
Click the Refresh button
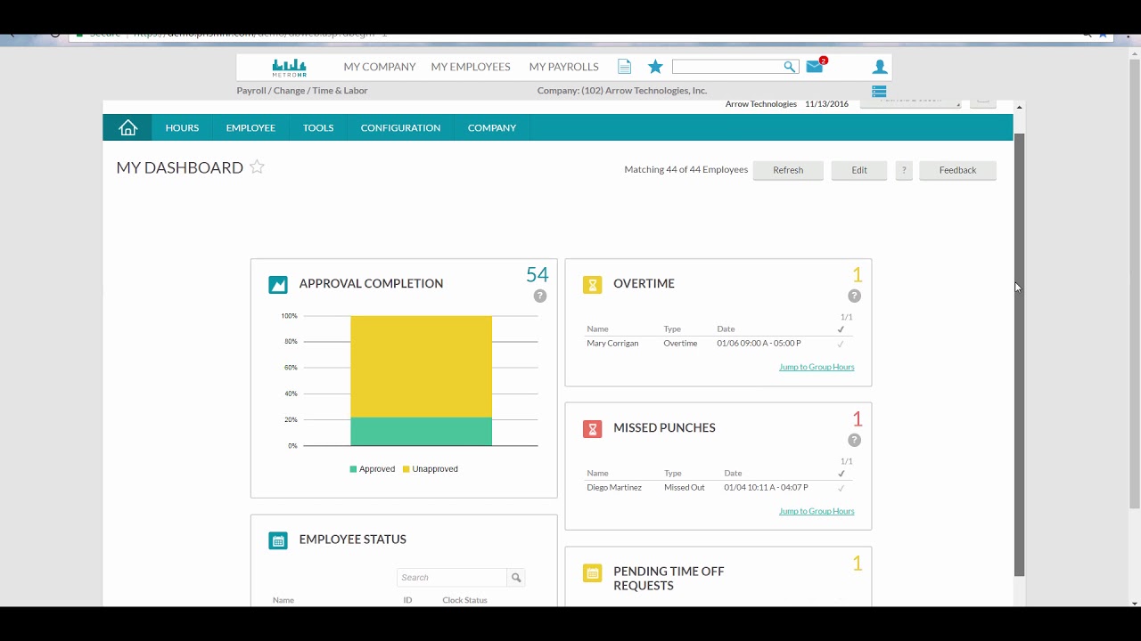pyautogui.click(x=788, y=170)
